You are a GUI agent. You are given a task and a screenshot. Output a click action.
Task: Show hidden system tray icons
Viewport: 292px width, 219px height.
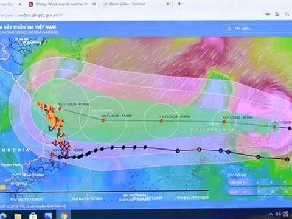(271, 214)
